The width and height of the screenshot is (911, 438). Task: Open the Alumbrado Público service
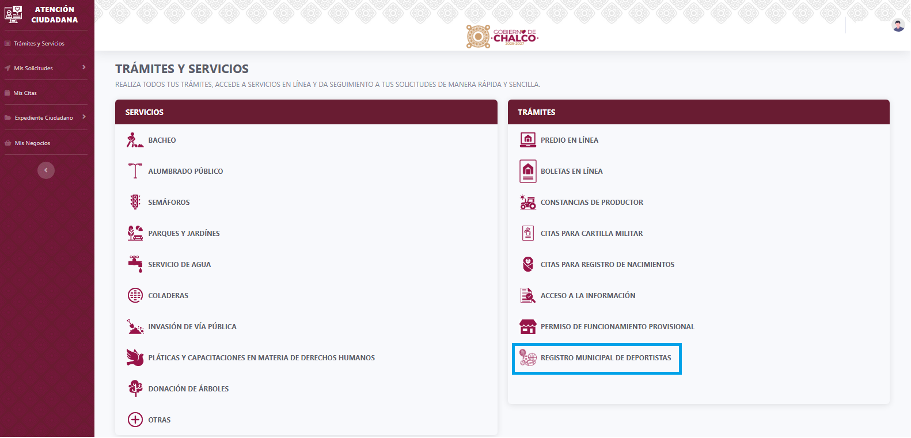coord(185,171)
